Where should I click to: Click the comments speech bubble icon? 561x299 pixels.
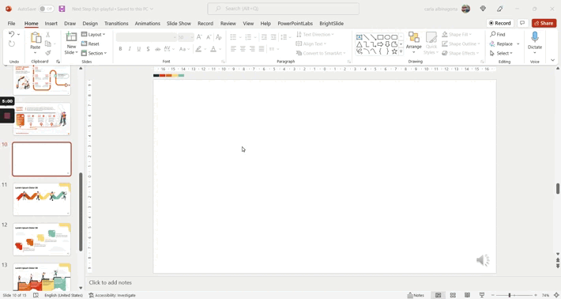pyautogui.click(x=522, y=23)
